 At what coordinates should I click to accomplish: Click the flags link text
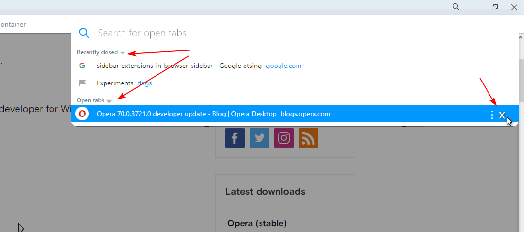pos(144,83)
